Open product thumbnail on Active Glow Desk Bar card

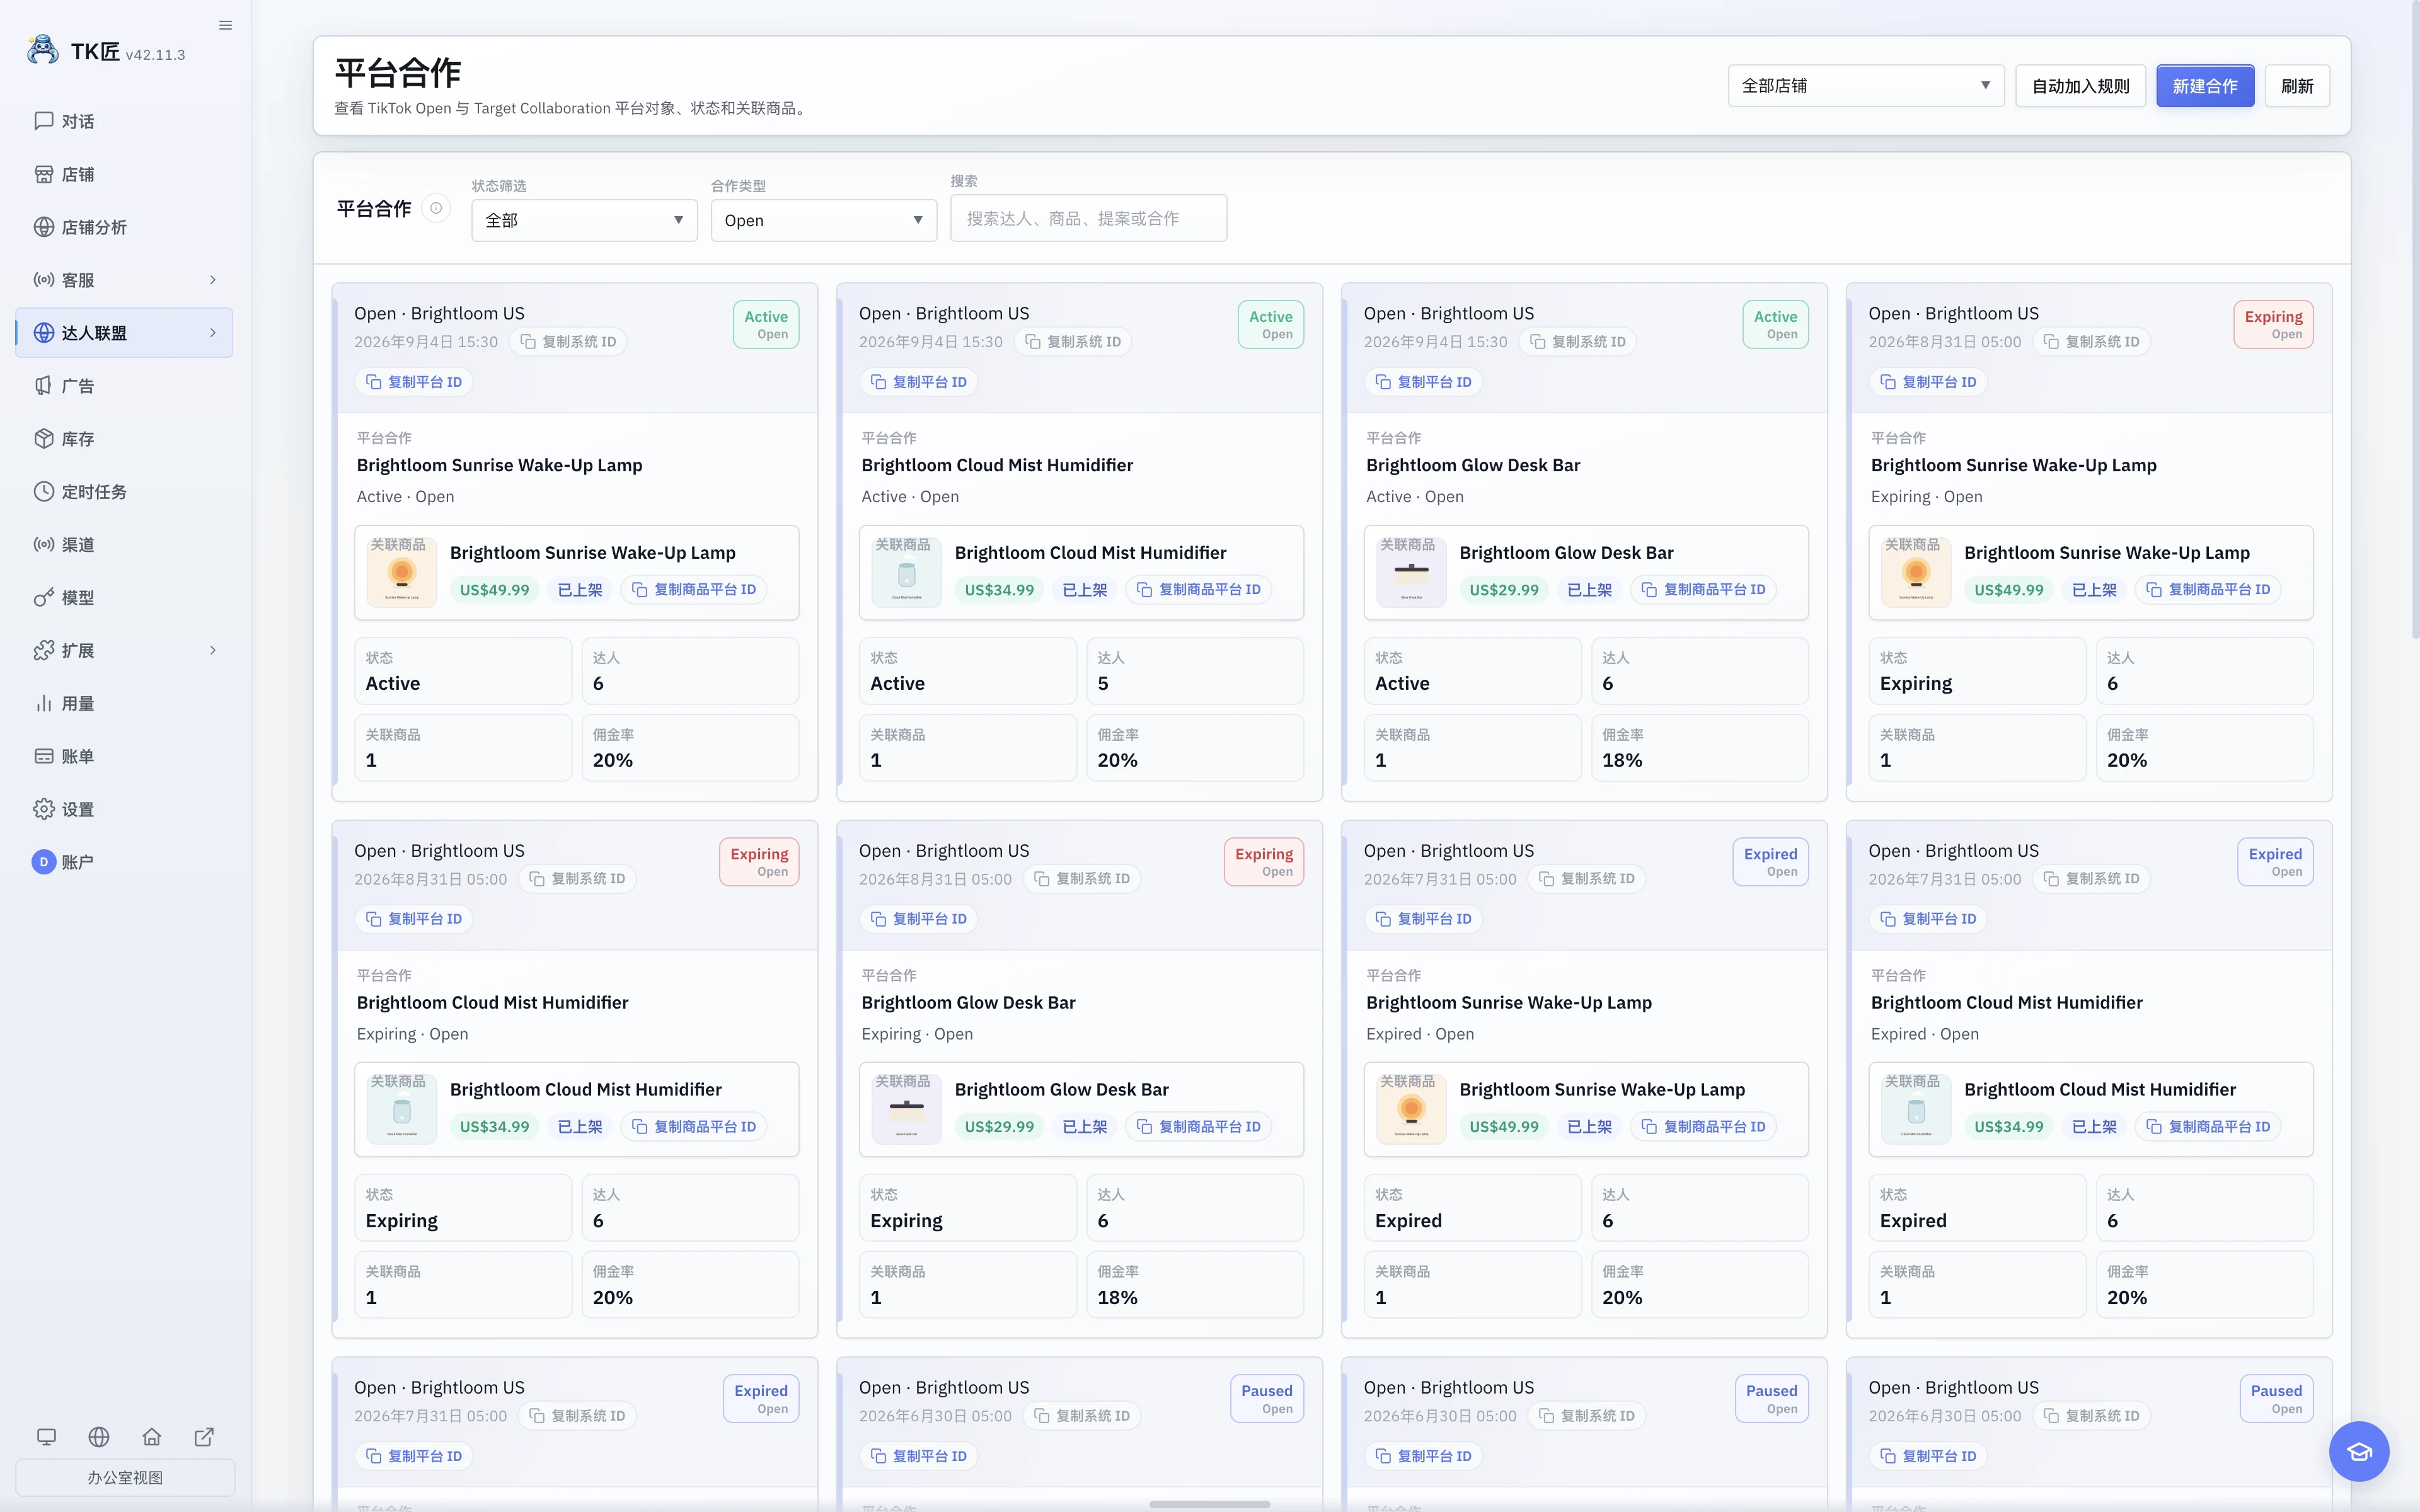tap(1412, 572)
